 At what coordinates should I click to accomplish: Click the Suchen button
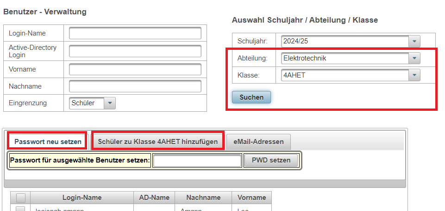(251, 97)
